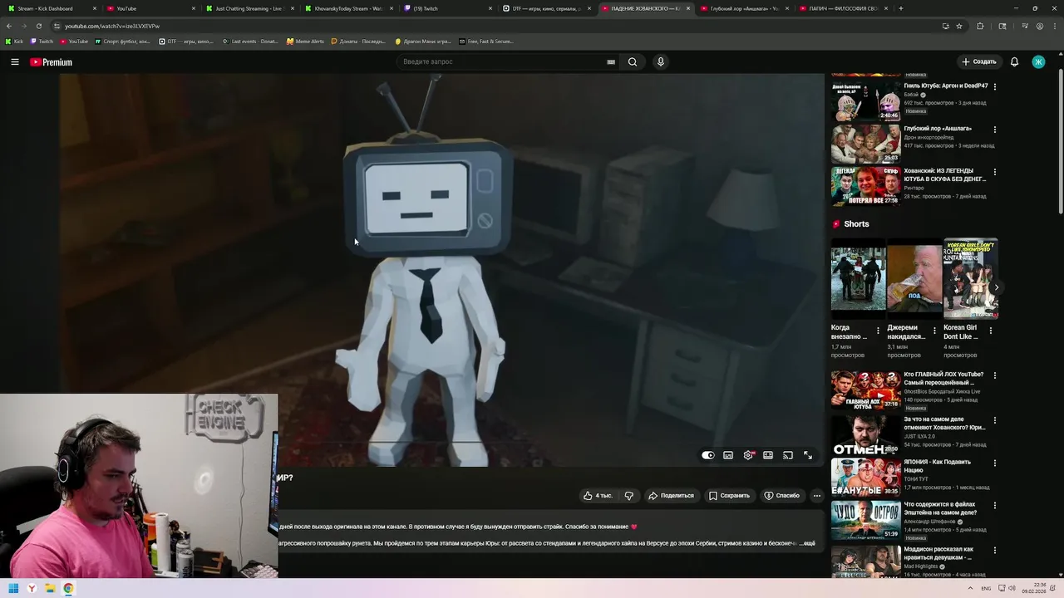This screenshot has height=598, width=1064.
Task: Open 'Kick' bookmark in bookmarks bar
Action: tap(14, 41)
